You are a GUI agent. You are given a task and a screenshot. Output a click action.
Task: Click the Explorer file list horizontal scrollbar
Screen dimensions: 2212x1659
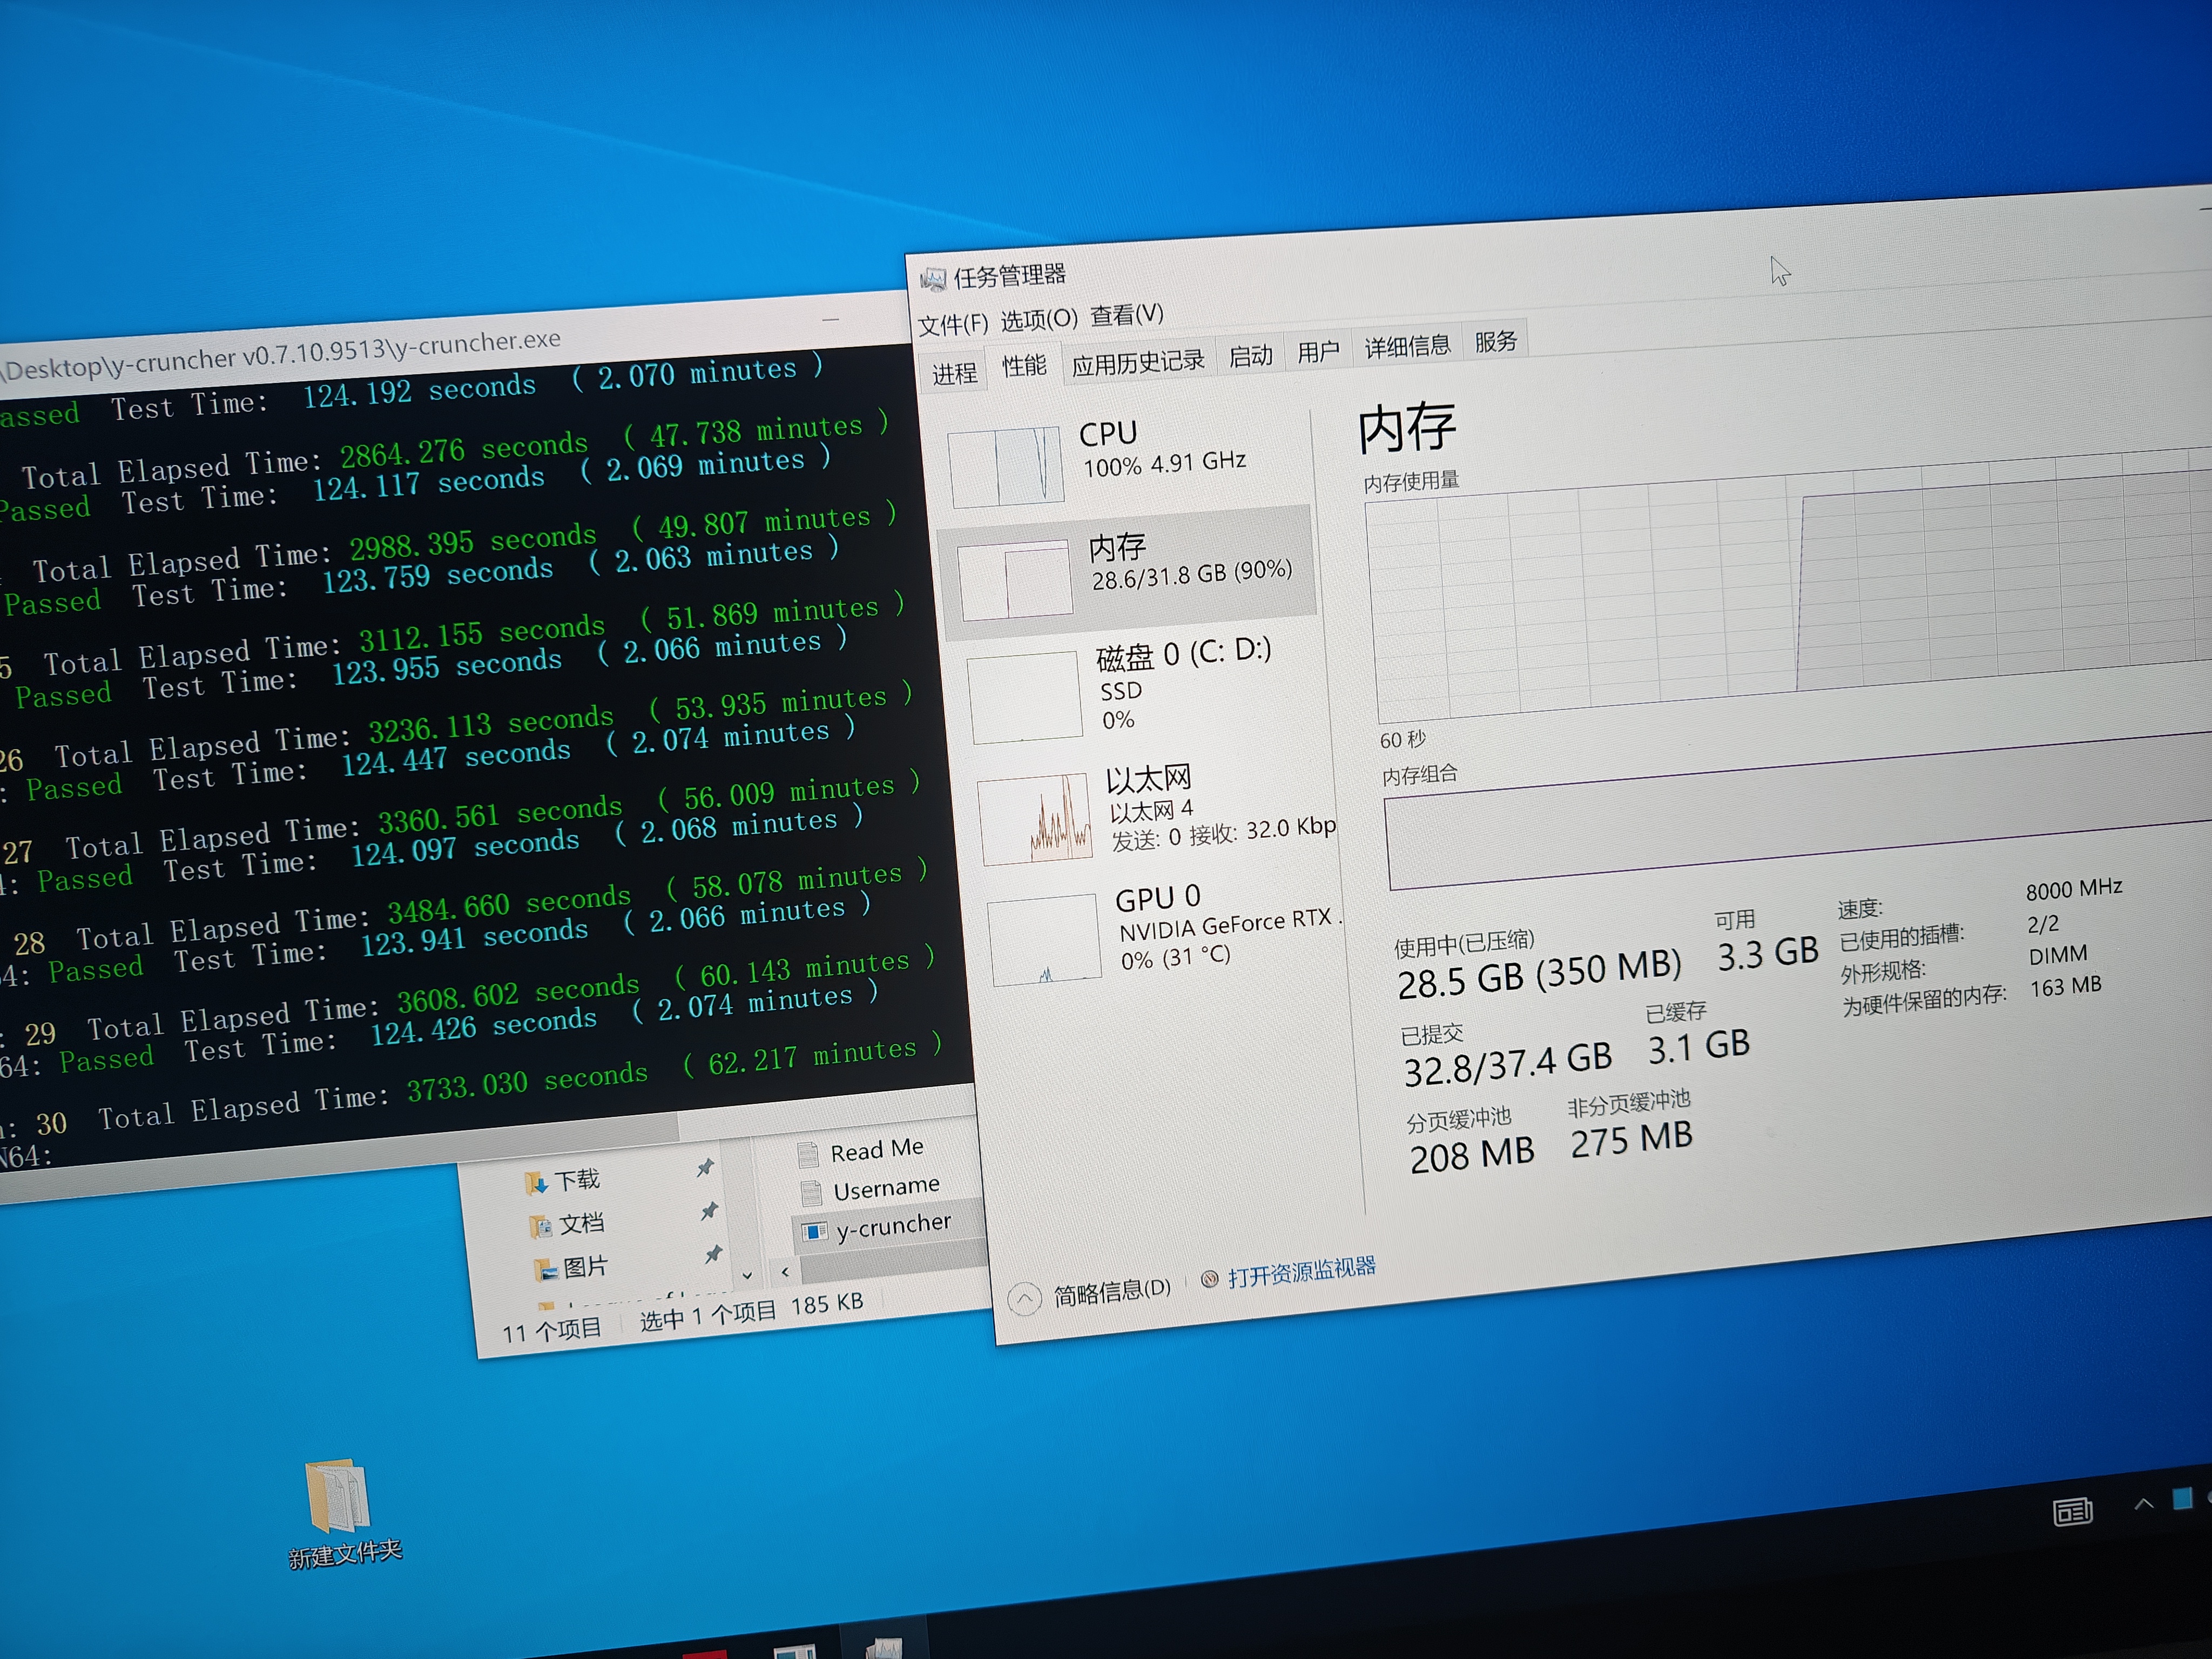pos(893,1262)
